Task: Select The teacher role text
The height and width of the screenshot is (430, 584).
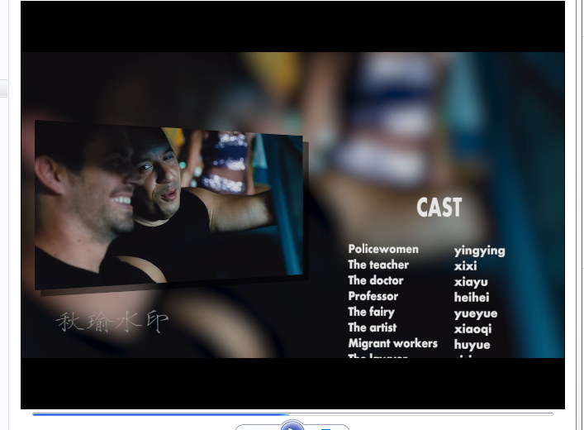Action: coord(378,265)
